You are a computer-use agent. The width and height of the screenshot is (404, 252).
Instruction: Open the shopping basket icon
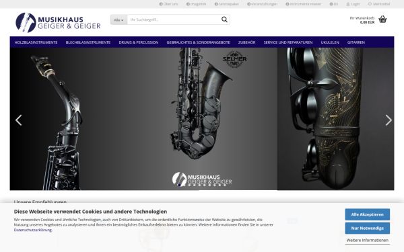[382, 19]
